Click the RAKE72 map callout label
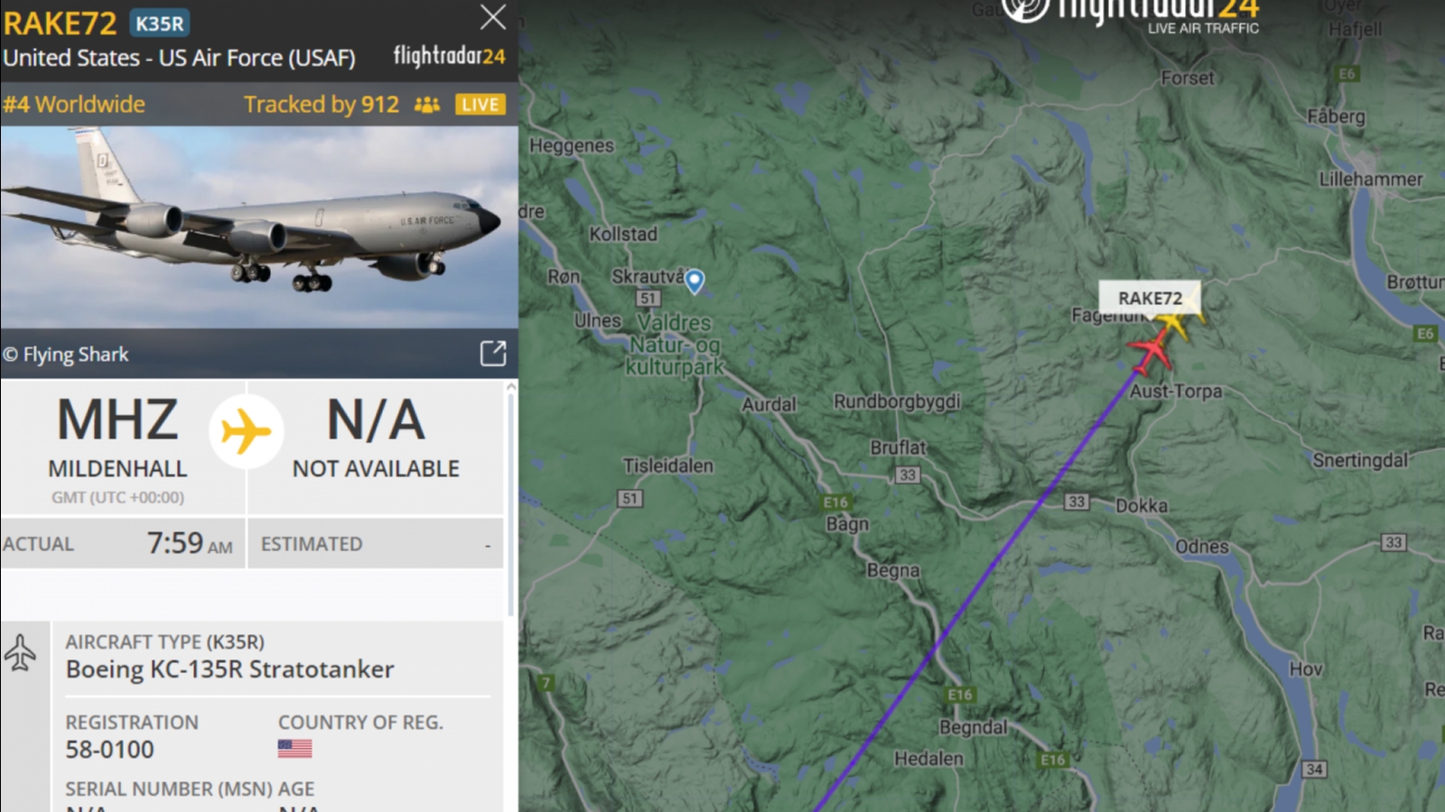 (1150, 298)
